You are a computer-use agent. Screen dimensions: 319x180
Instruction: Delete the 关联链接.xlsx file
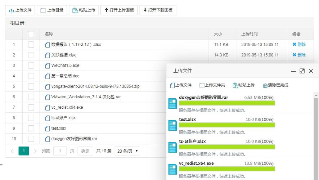299,55
